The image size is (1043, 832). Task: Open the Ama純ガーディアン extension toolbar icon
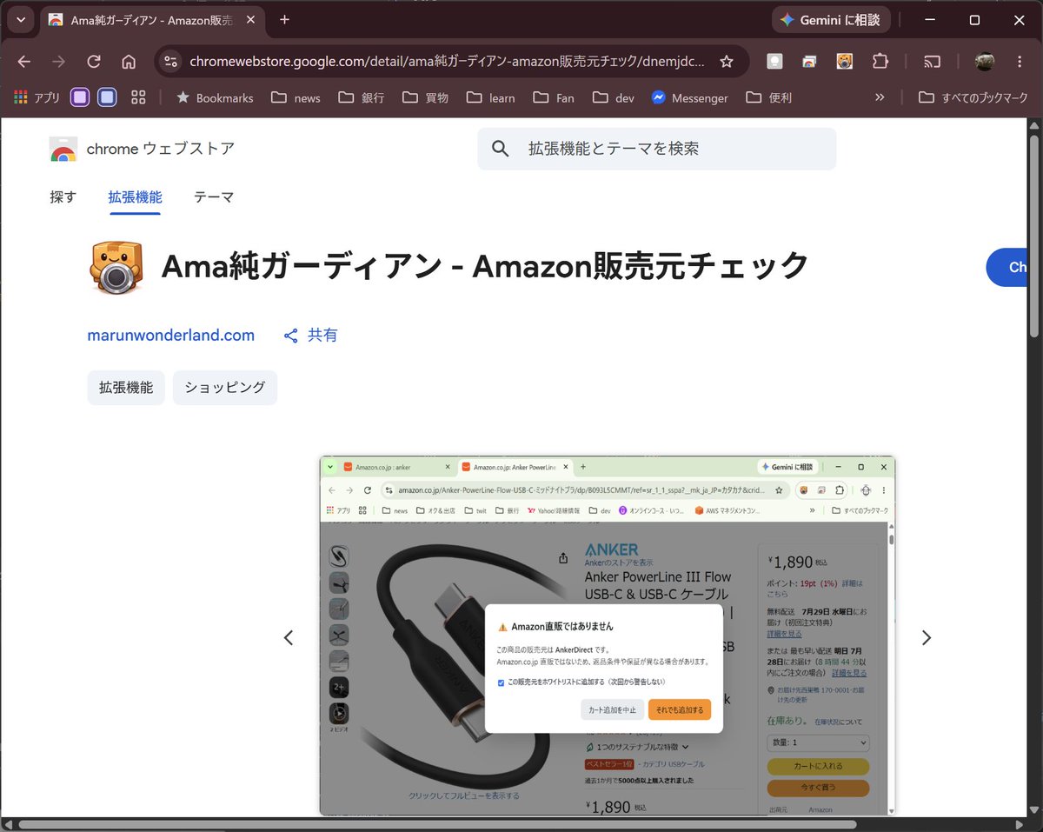click(844, 61)
